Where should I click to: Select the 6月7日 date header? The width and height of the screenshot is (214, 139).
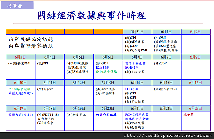[x=137, y=57]
